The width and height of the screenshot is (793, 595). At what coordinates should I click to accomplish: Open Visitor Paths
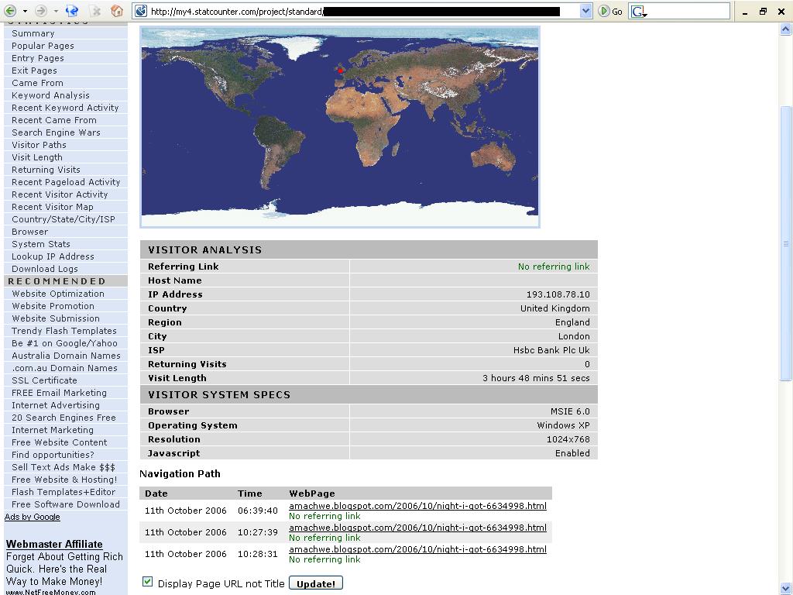[39, 145]
